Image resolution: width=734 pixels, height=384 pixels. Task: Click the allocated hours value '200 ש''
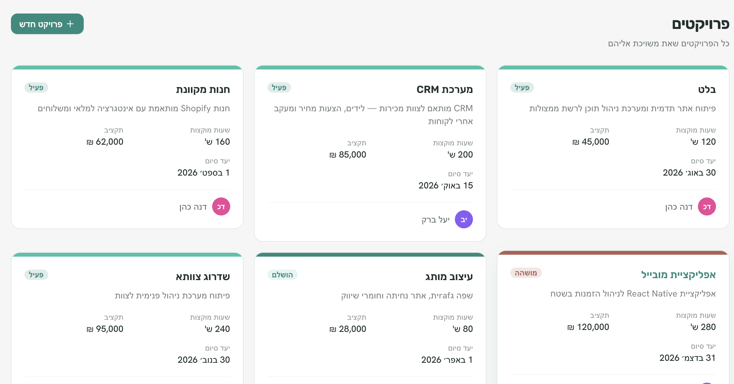click(x=460, y=155)
